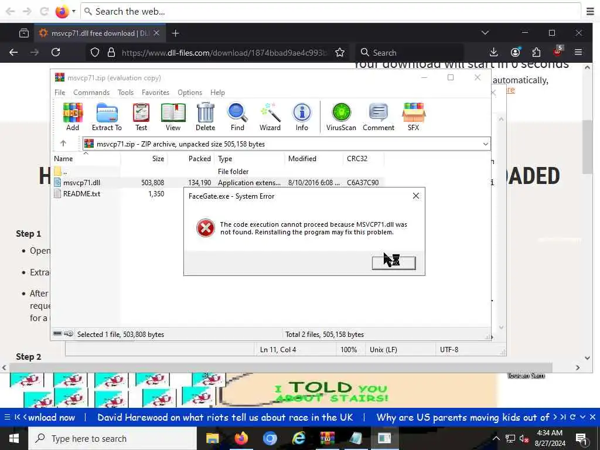Click OK button in System Error dialog

tap(394, 263)
